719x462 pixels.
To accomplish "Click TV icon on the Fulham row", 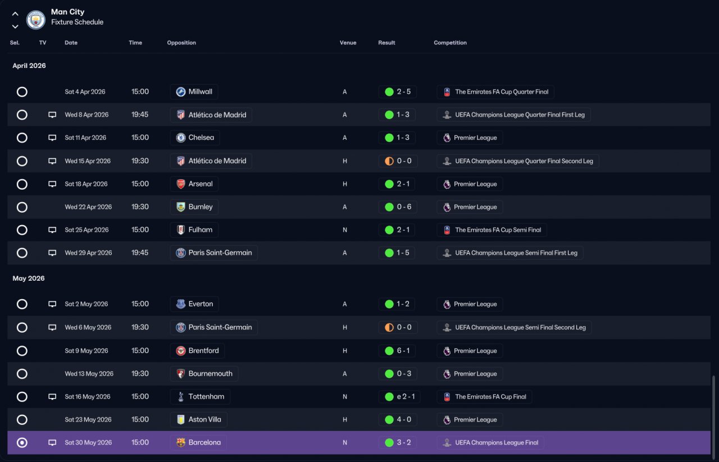I will [52, 230].
